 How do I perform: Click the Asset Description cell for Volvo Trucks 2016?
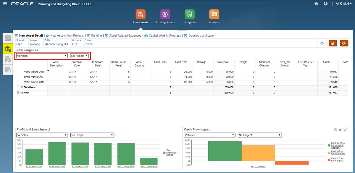[58, 72]
